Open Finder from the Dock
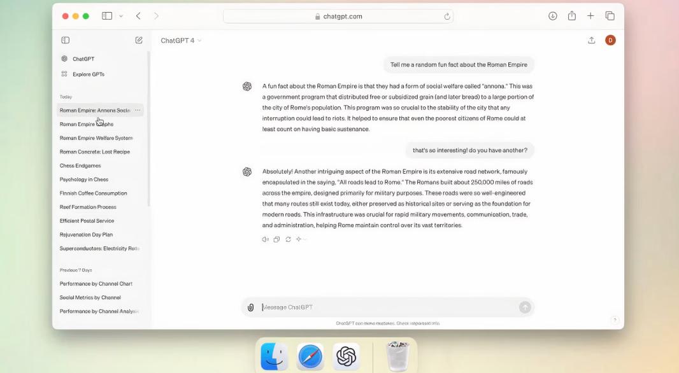This screenshot has height=373, width=679. point(274,356)
